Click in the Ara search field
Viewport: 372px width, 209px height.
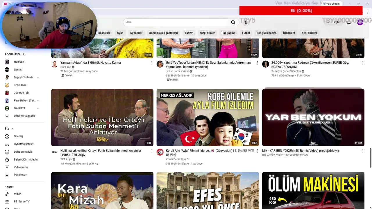pos(175,22)
